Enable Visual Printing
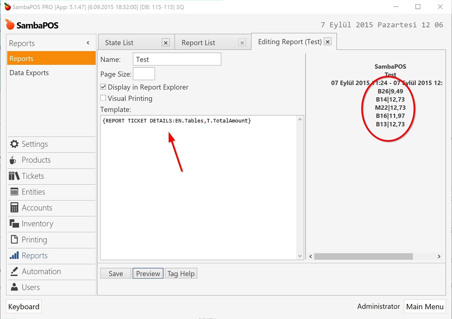 pyautogui.click(x=103, y=98)
